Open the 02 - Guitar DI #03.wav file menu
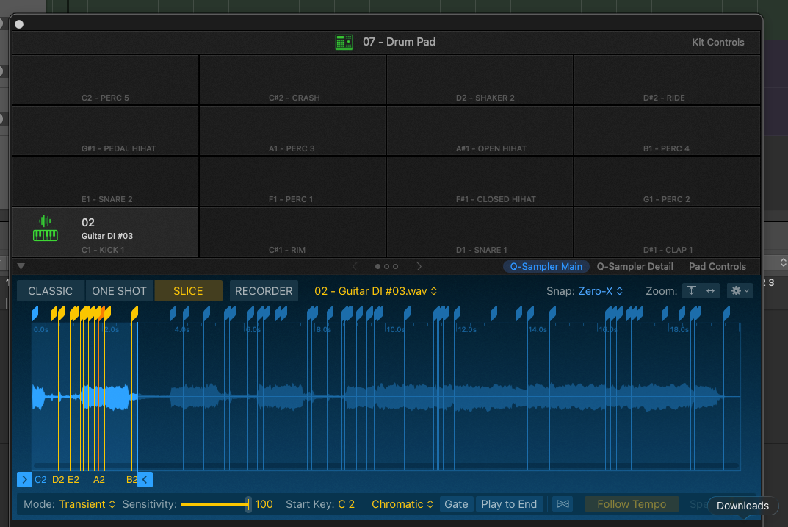 [x=375, y=291]
